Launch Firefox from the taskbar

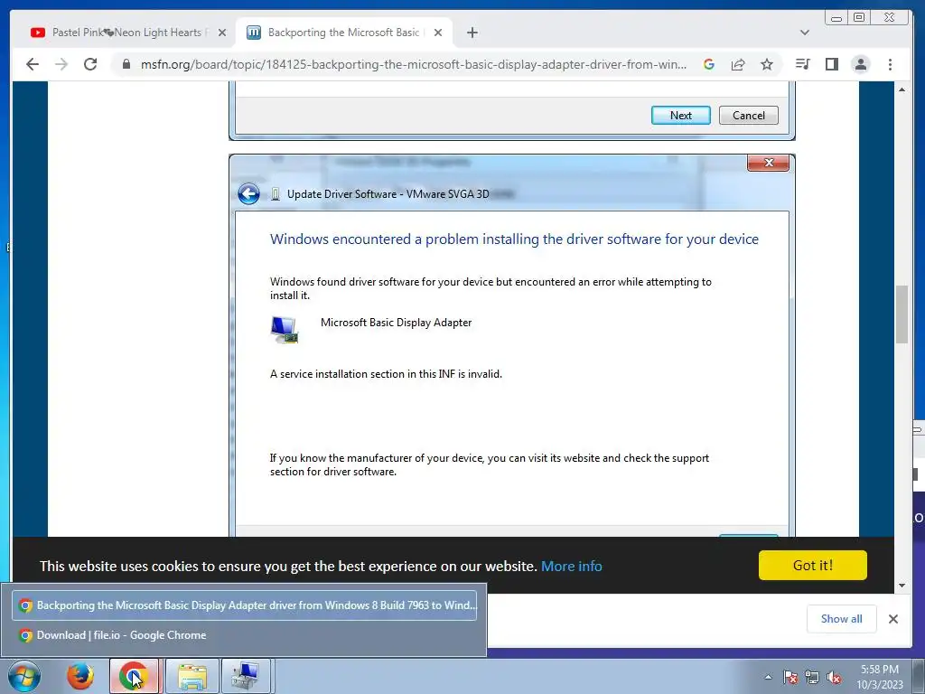tap(79, 676)
